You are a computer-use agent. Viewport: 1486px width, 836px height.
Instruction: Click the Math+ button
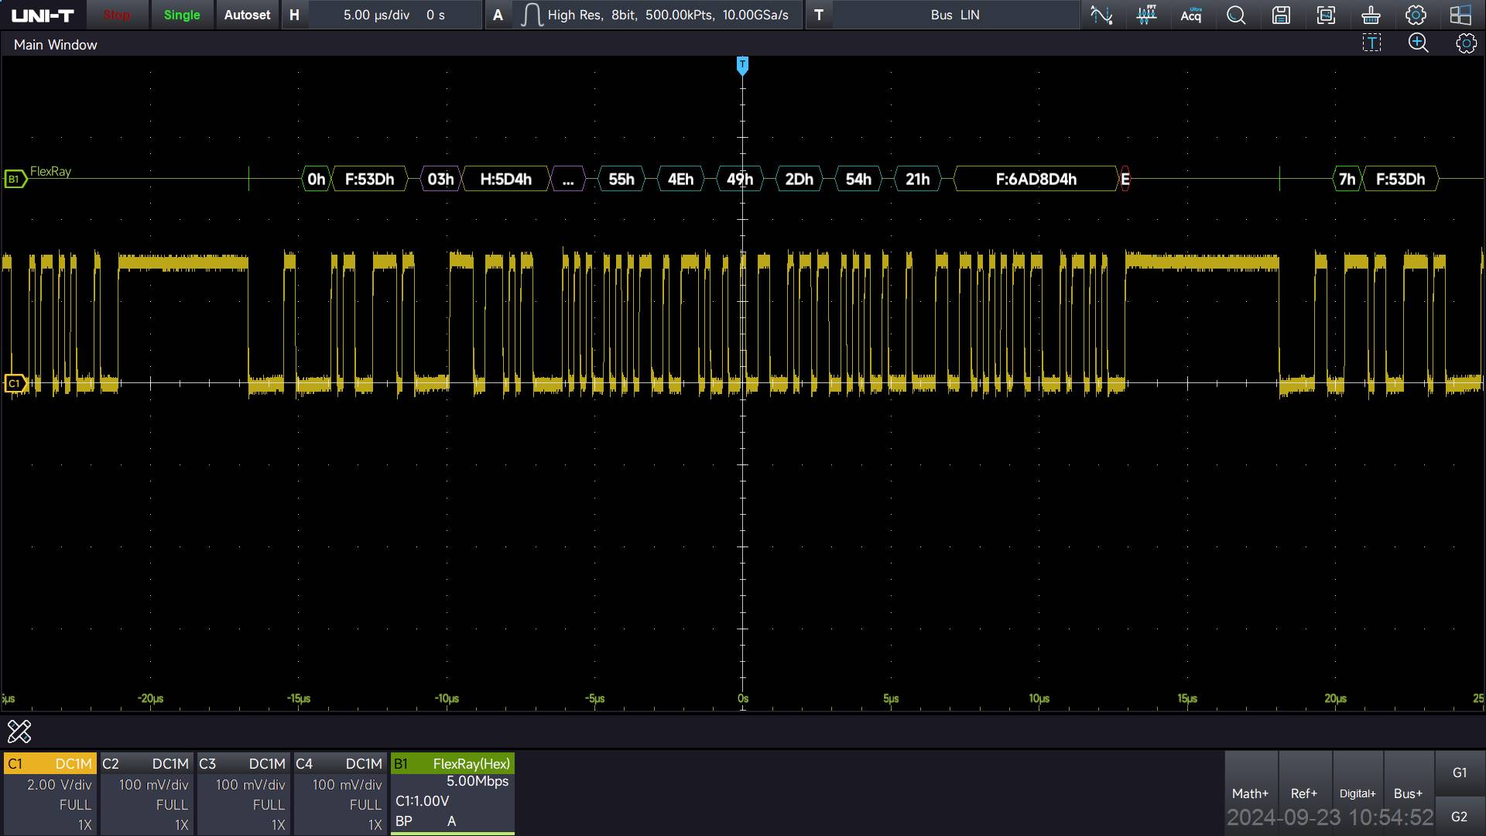1250,793
